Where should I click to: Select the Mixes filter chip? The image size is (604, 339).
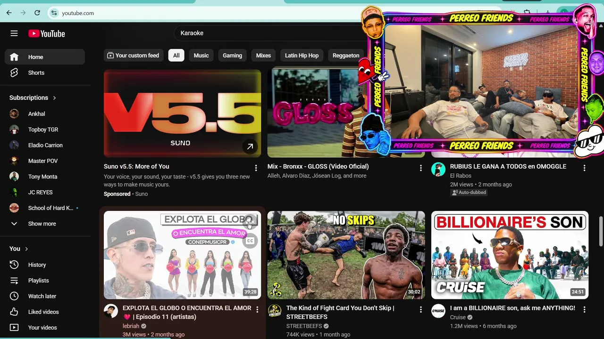[263, 56]
